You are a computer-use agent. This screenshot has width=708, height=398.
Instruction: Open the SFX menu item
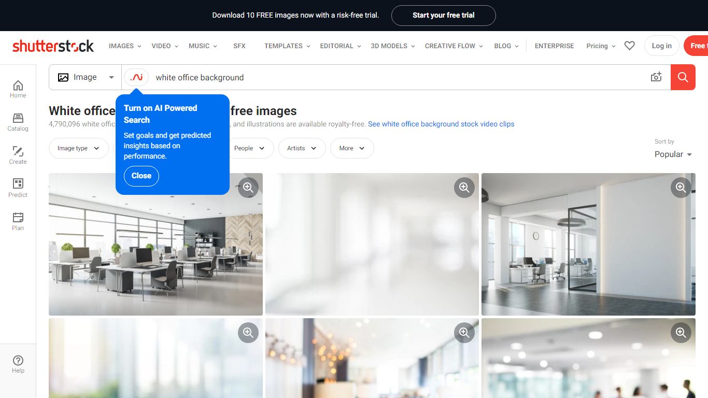click(x=239, y=46)
